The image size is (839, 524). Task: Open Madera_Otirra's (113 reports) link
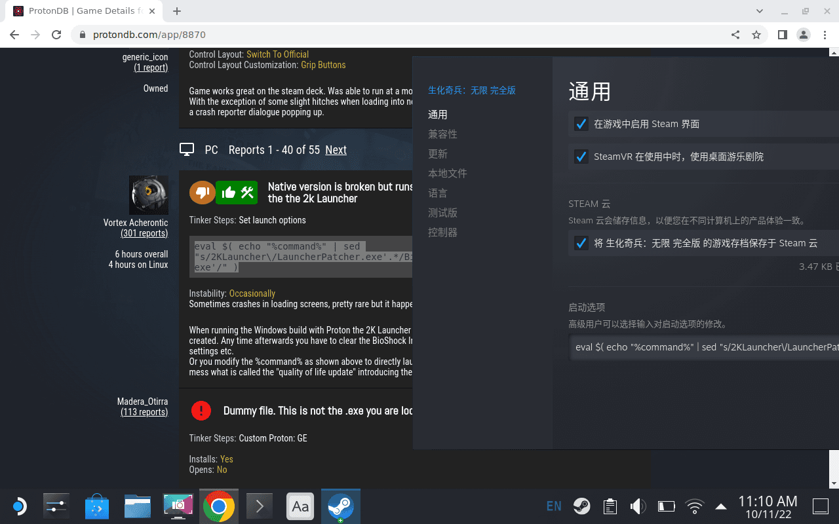click(x=144, y=412)
